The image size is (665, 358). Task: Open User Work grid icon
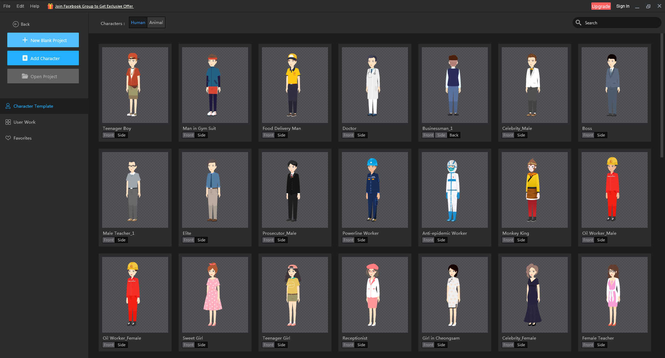point(8,122)
